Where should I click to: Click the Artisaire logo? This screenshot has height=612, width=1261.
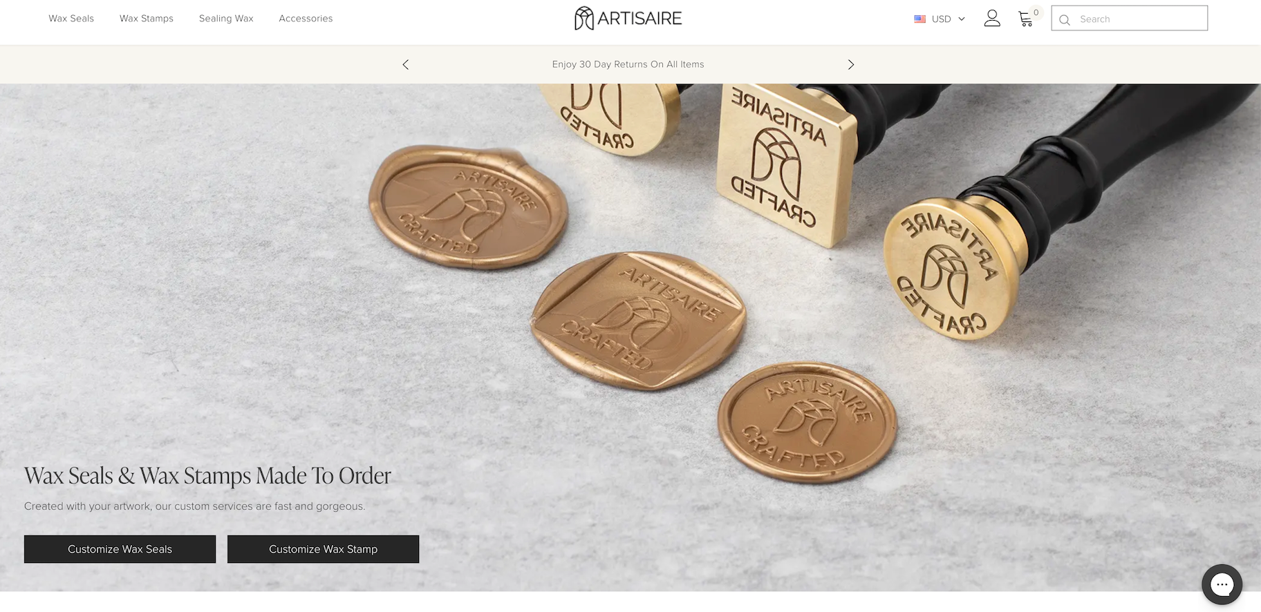click(628, 19)
